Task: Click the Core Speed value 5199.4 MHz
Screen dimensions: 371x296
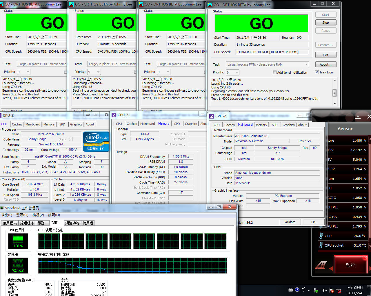Action: tap(34, 184)
